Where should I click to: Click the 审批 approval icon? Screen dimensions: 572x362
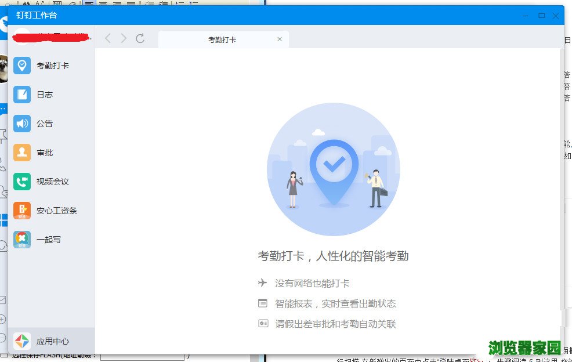tap(21, 152)
